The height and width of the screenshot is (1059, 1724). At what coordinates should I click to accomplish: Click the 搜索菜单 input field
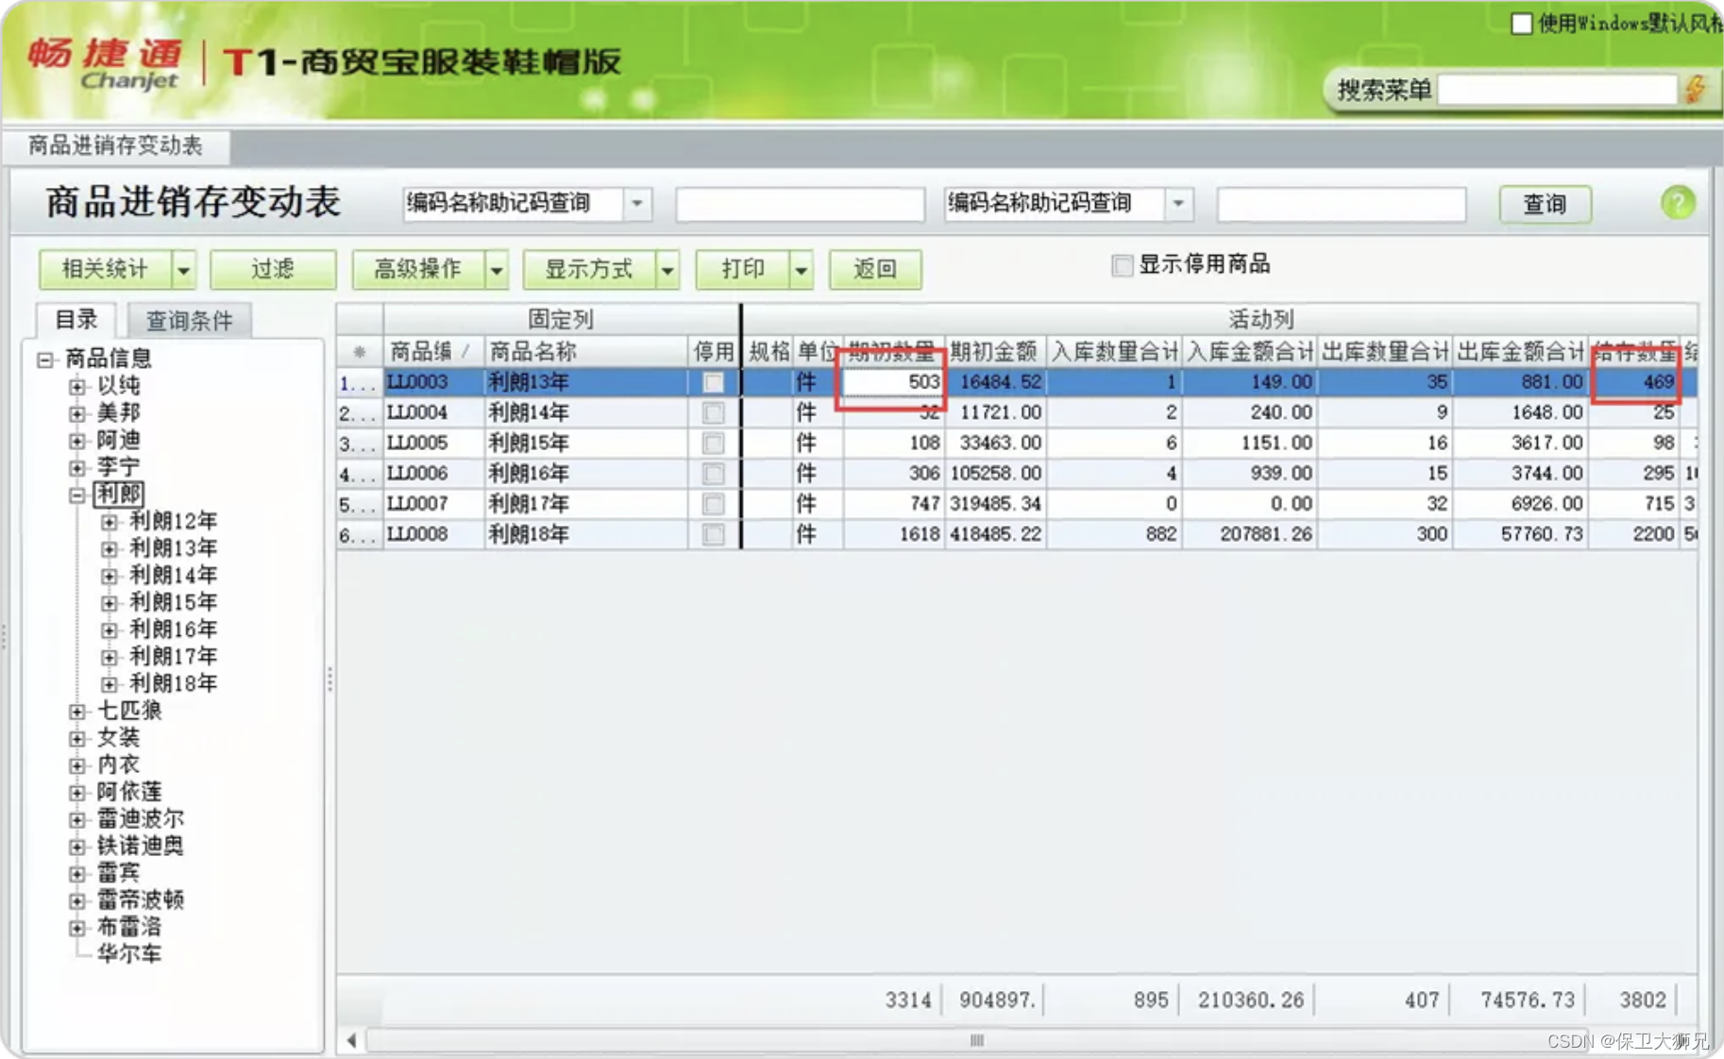[x=1557, y=90]
